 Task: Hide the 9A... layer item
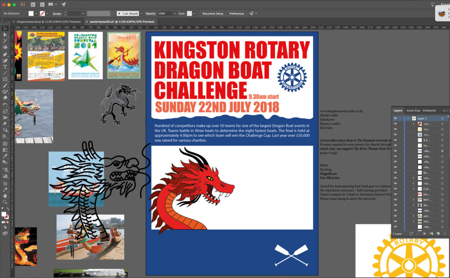(x=395, y=205)
